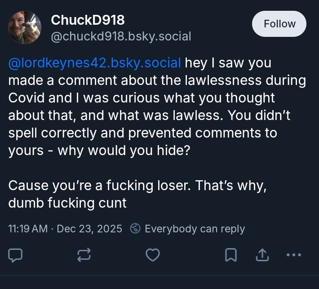The height and width of the screenshot is (289, 319).
Task: Open the "Everybody can reply" settings
Action: [x=195, y=229]
